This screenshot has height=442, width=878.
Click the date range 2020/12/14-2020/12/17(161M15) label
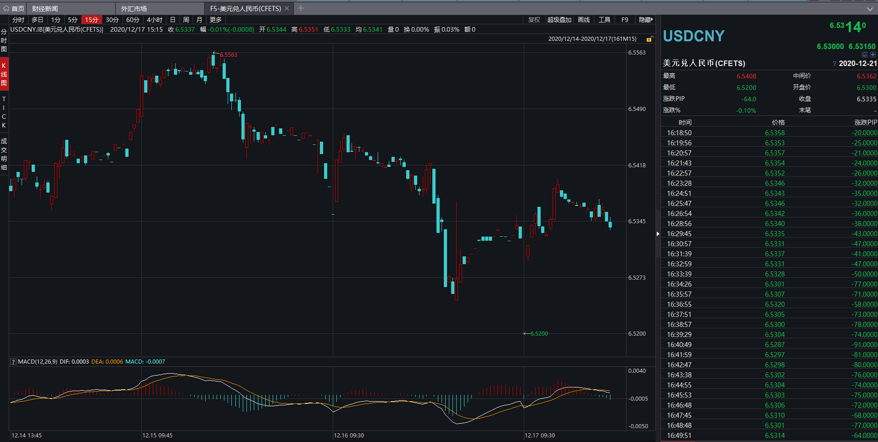click(593, 39)
